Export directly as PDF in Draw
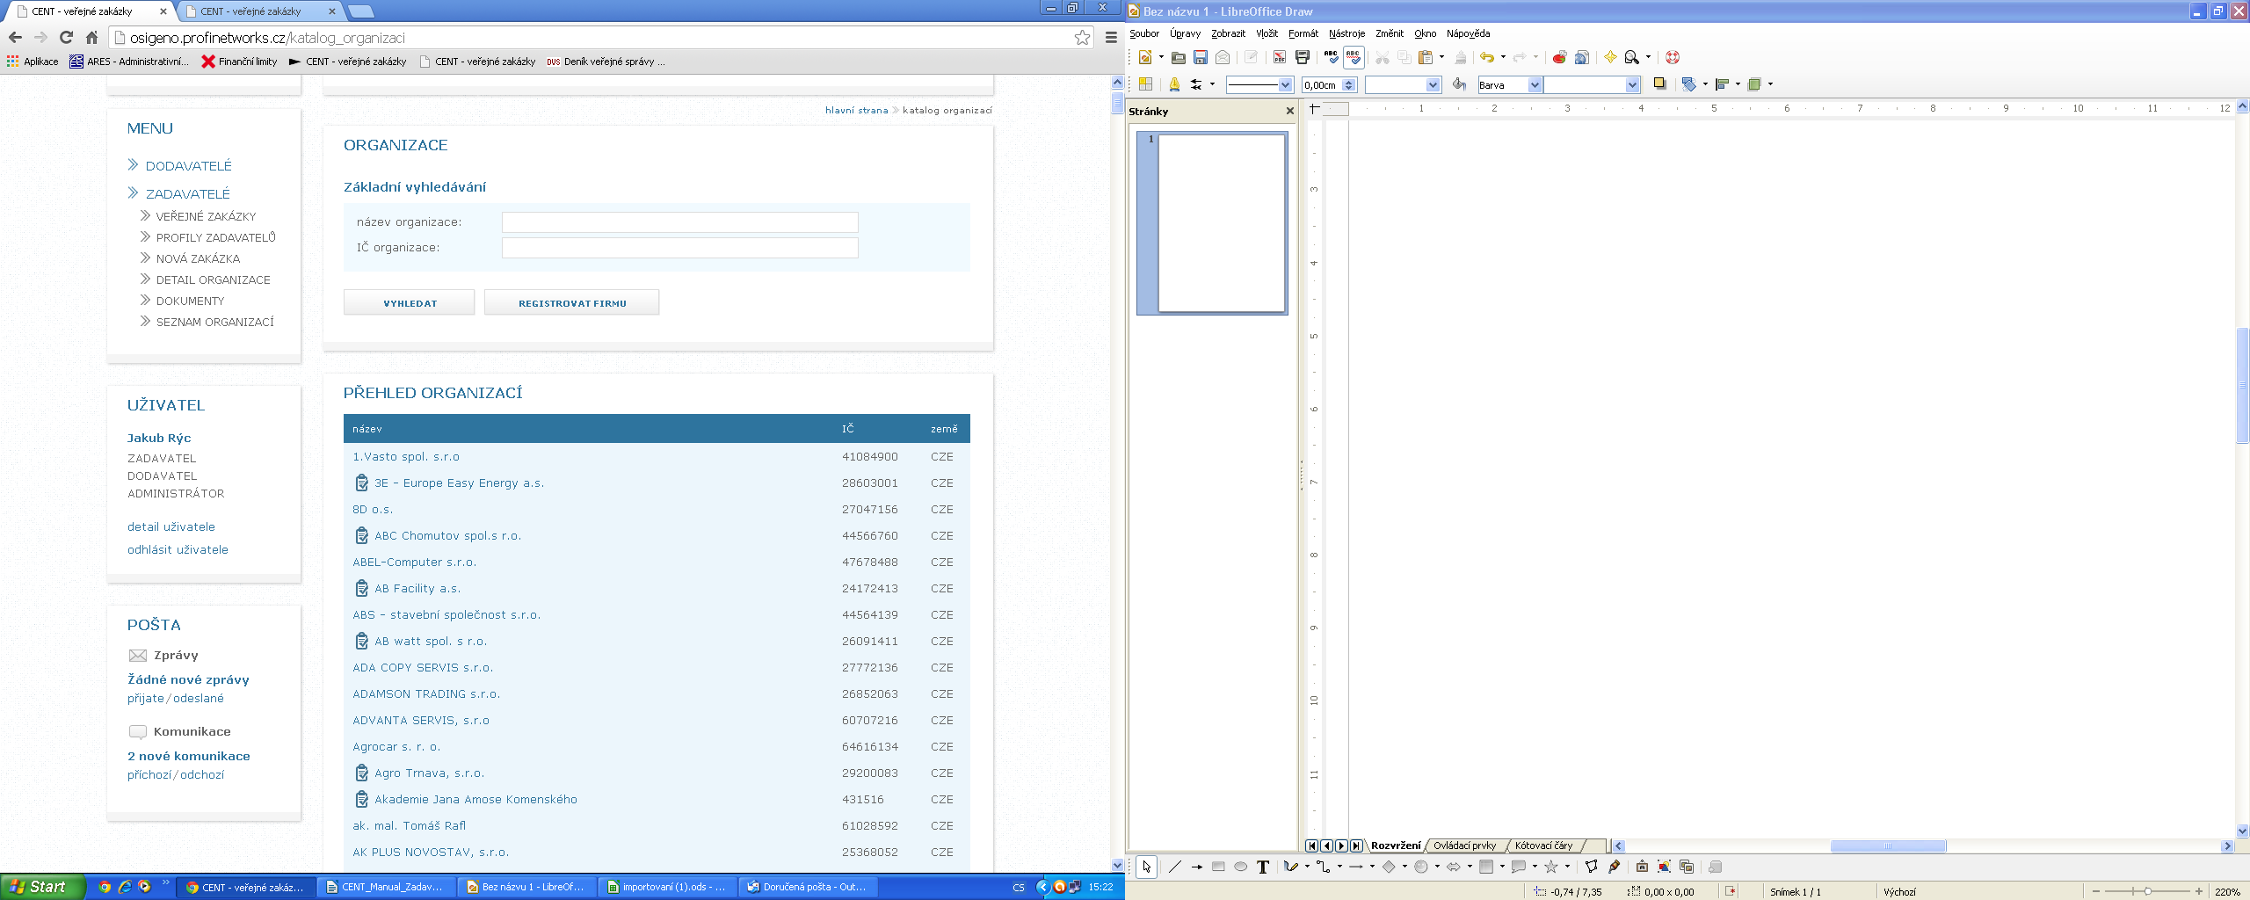 pyautogui.click(x=1279, y=57)
